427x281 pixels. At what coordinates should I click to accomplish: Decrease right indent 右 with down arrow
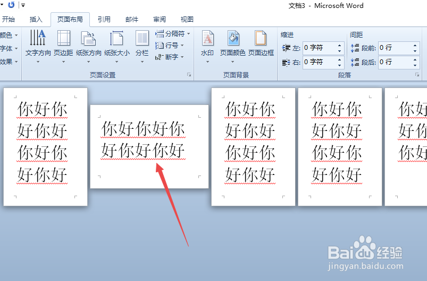(x=340, y=65)
